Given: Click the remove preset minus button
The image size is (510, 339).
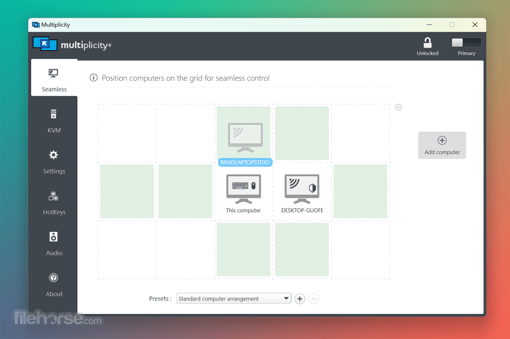Looking at the screenshot, I should click(x=314, y=299).
